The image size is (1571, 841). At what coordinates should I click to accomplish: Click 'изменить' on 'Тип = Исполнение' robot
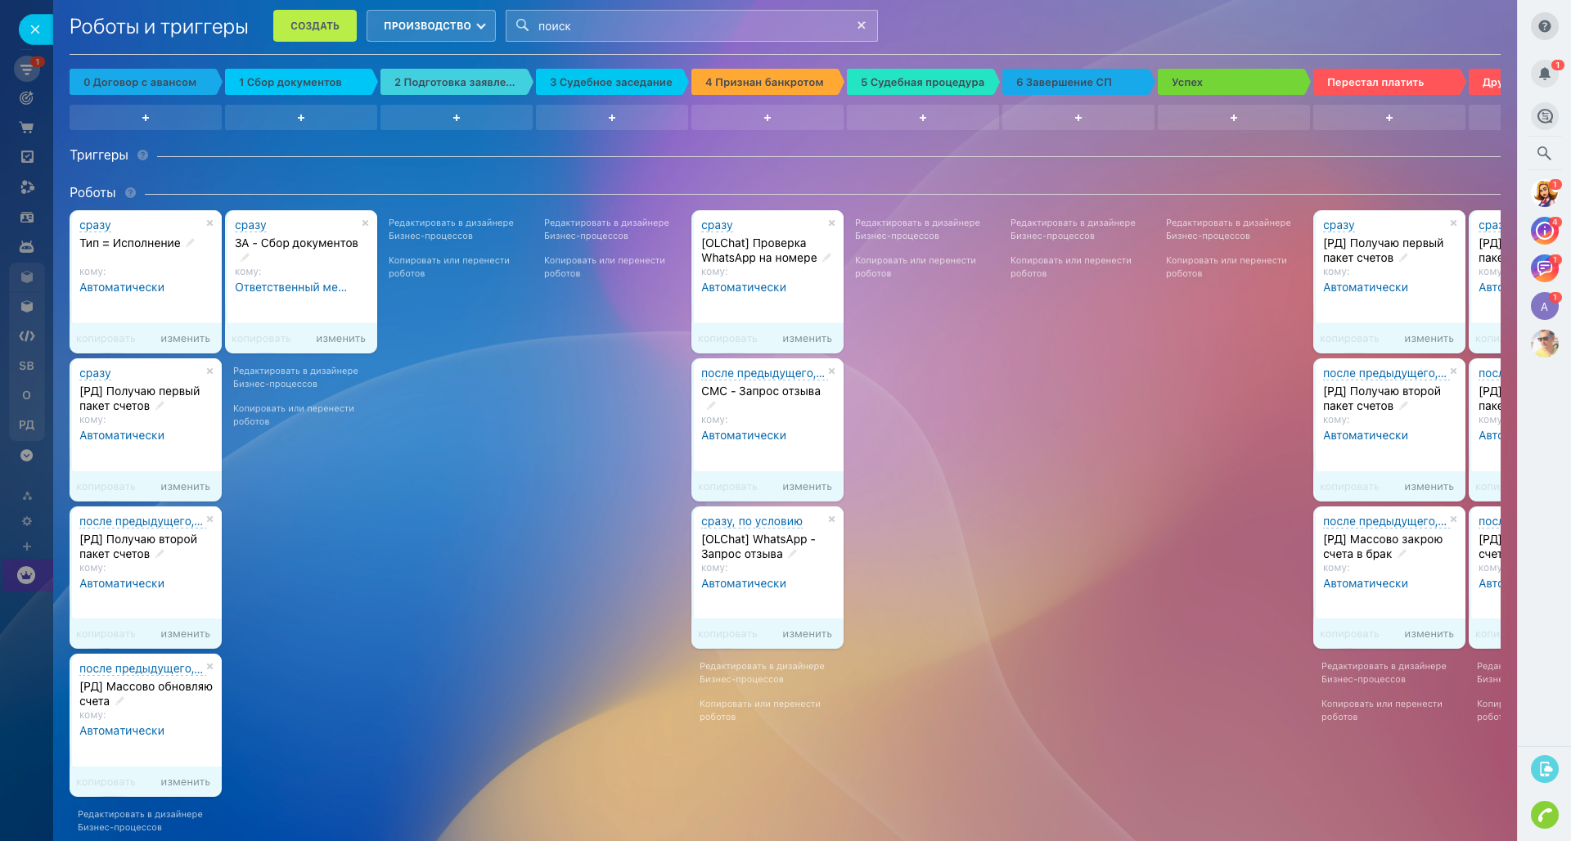pyautogui.click(x=185, y=339)
